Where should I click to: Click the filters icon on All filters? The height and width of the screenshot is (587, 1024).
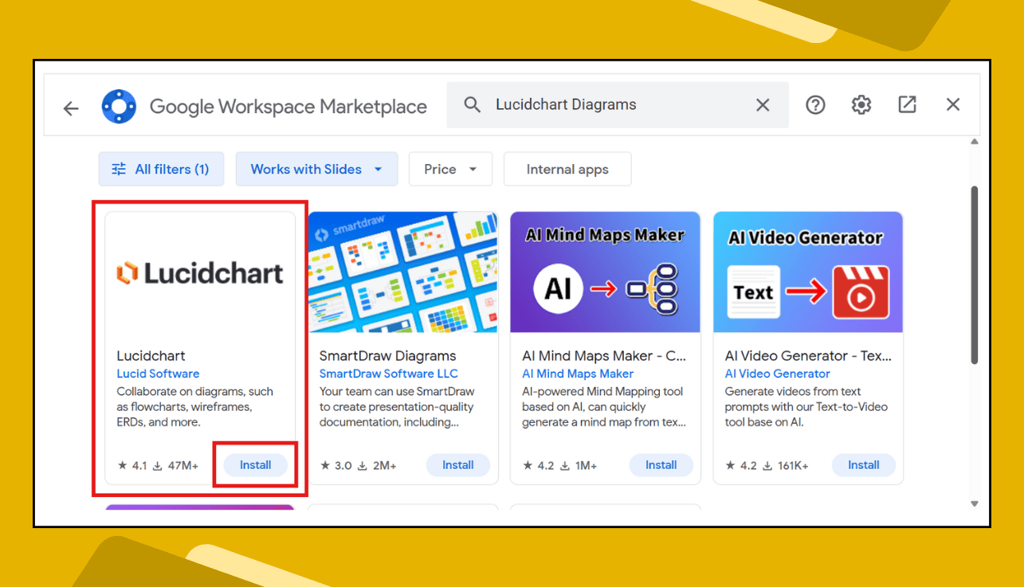tap(118, 169)
